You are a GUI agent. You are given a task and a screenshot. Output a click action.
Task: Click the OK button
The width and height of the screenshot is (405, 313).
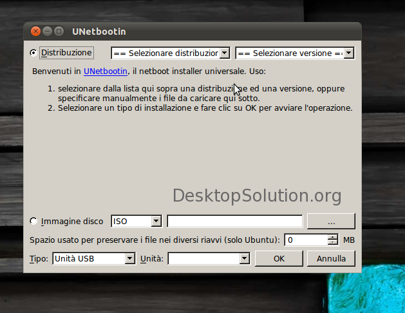click(279, 258)
